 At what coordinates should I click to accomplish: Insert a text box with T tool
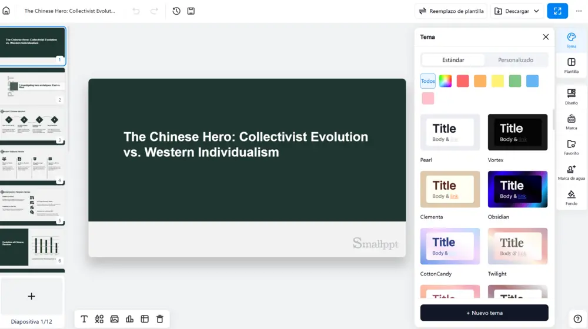pos(84,319)
